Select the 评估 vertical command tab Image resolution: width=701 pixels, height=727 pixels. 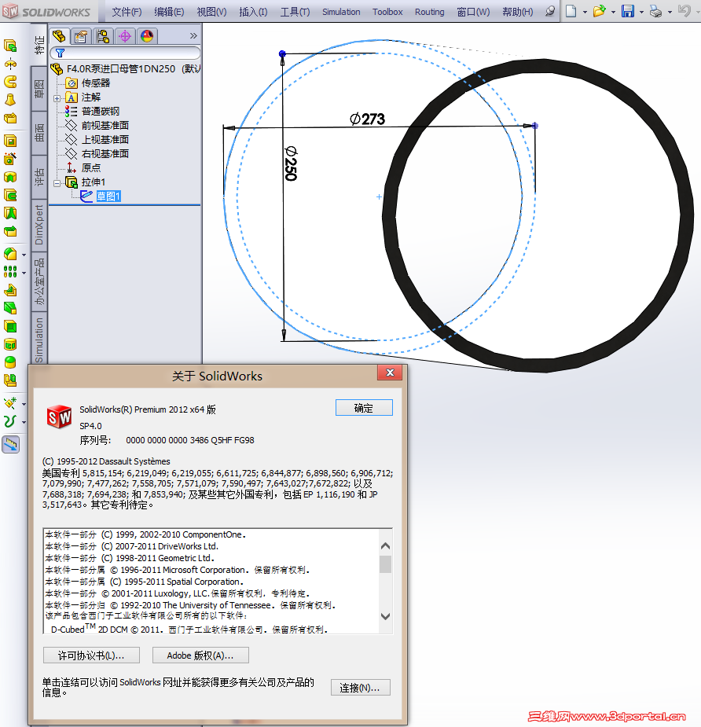coord(39,177)
